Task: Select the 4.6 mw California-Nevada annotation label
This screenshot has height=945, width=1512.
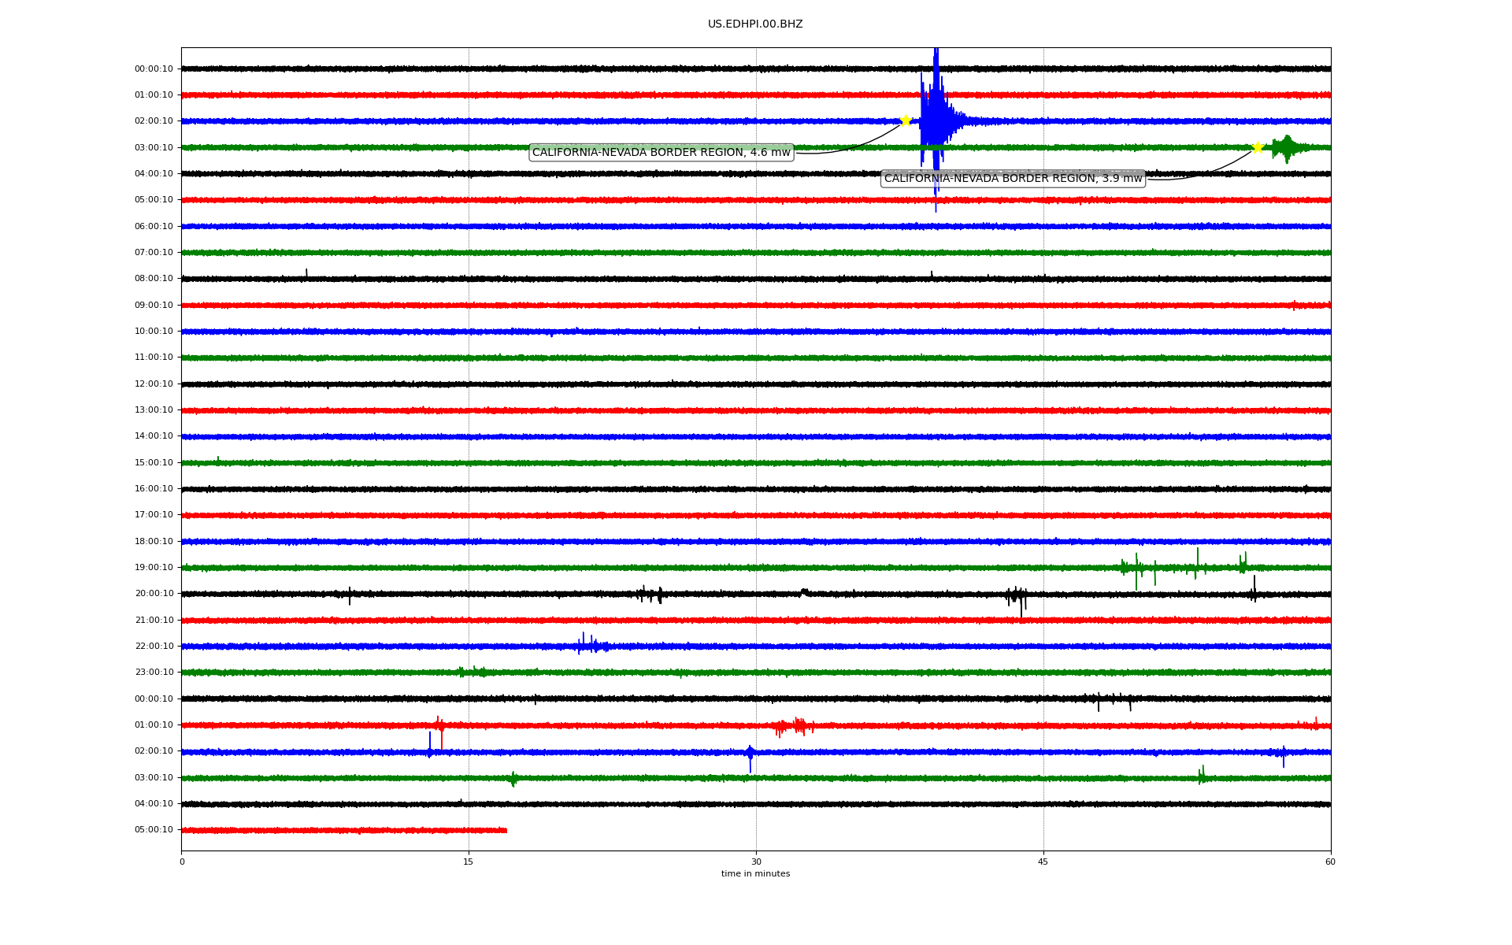Action: [x=661, y=153]
